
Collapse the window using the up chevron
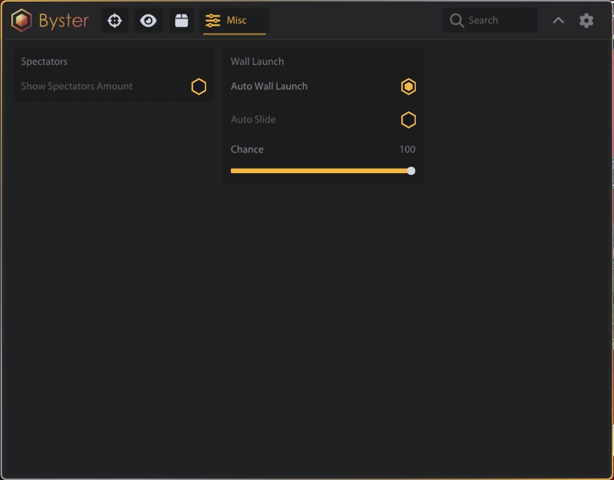pyautogui.click(x=558, y=21)
